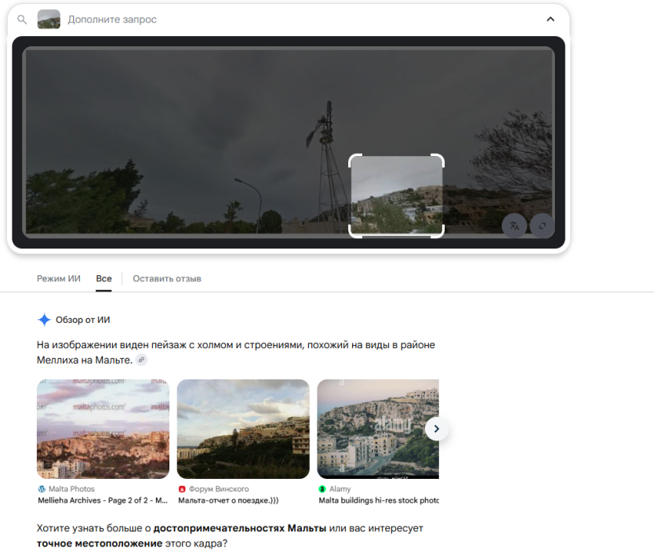Click 'Malta buildings hi-res stock' title
The height and width of the screenshot is (555, 654).
pyautogui.click(x=379, y=500)
